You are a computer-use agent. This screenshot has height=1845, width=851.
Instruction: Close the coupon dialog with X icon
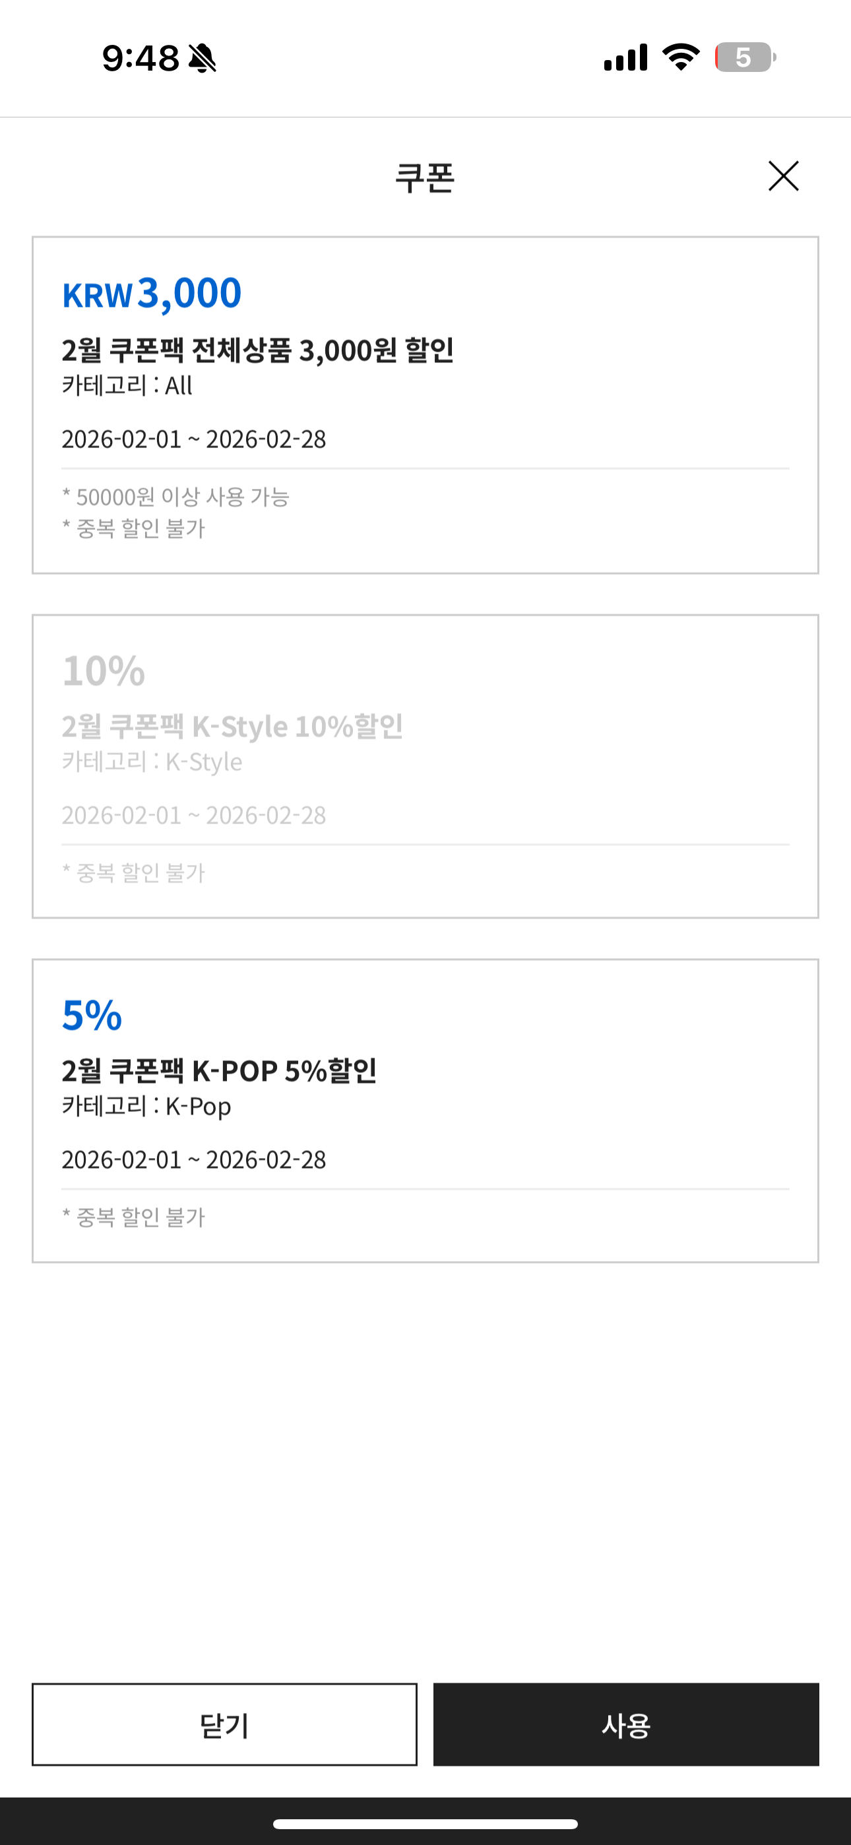click(x=783, y=176)
